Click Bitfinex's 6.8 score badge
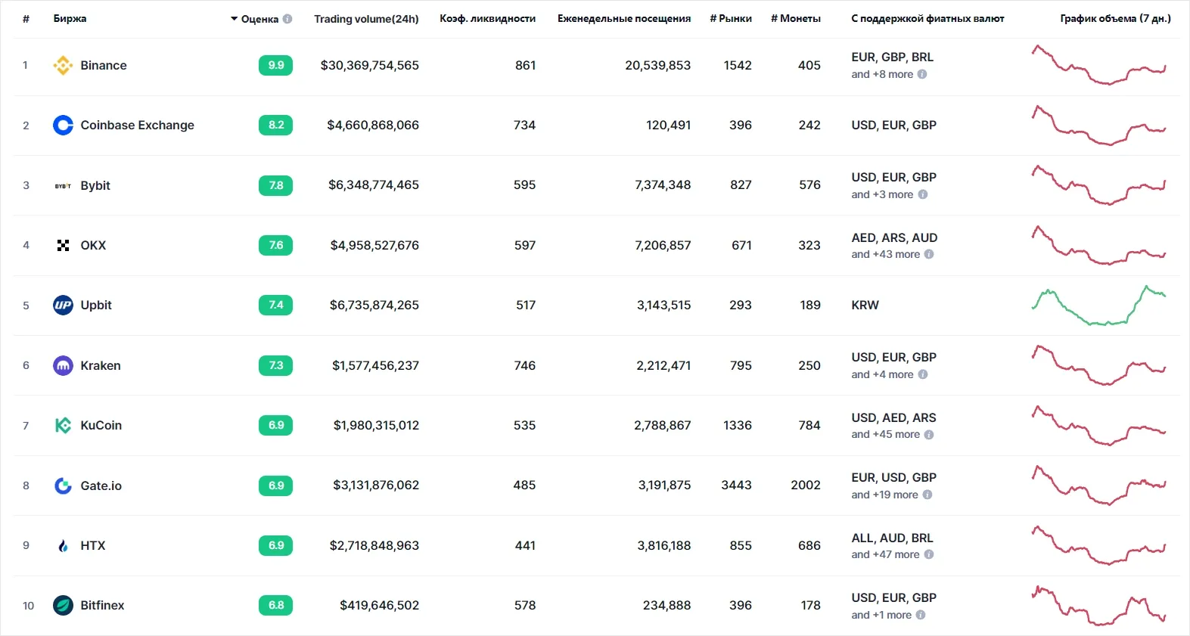The width and height of the screenshot is (1190, 636). click(x=275, y=606)
